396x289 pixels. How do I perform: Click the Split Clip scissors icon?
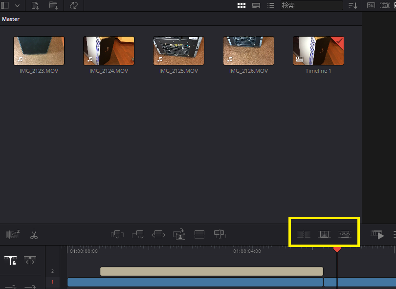pyautogui.click(x=34, y=234)
